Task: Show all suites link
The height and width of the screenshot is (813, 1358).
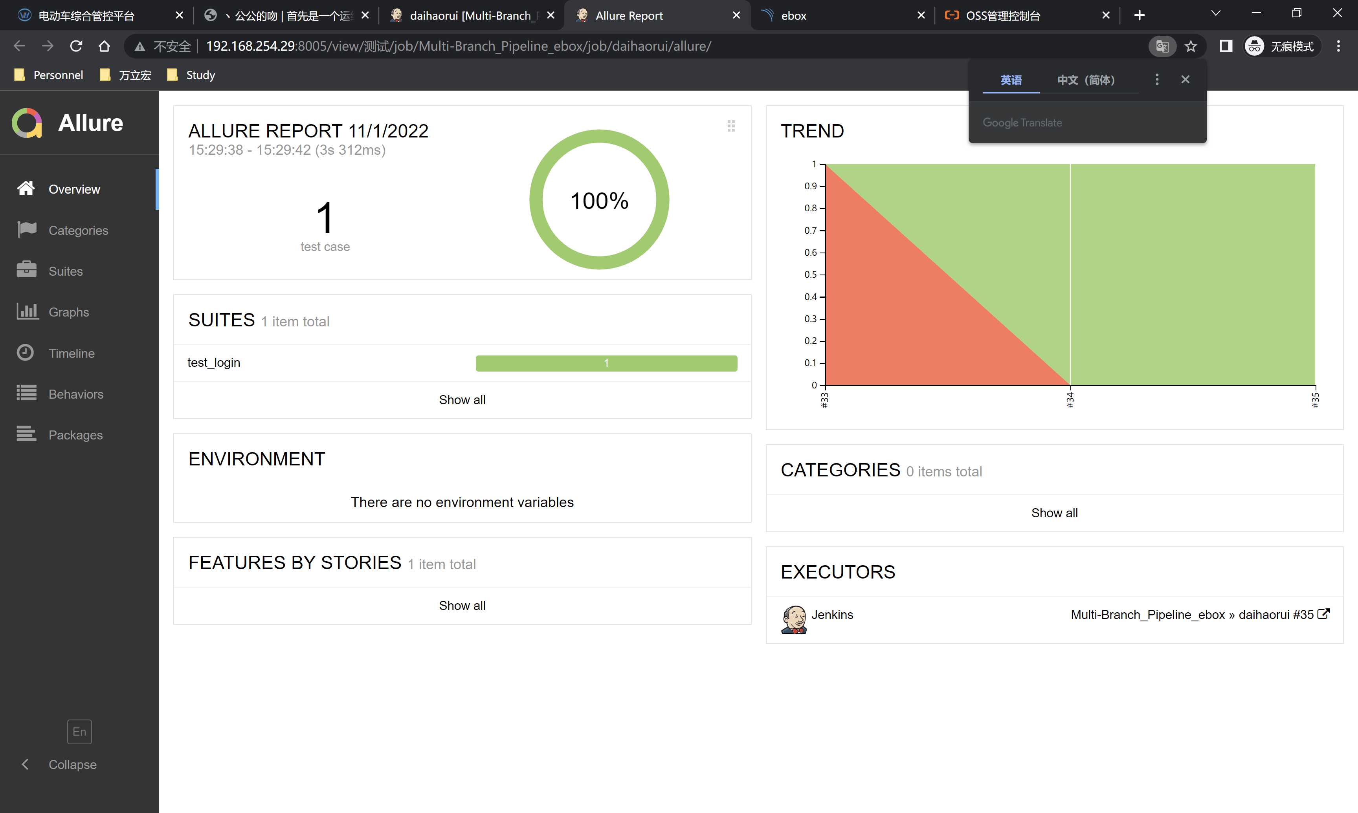Action: pyautogui.click(x=462, y=399)
